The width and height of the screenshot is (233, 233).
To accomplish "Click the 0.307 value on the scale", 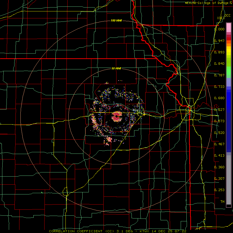I will pos(219,178).
